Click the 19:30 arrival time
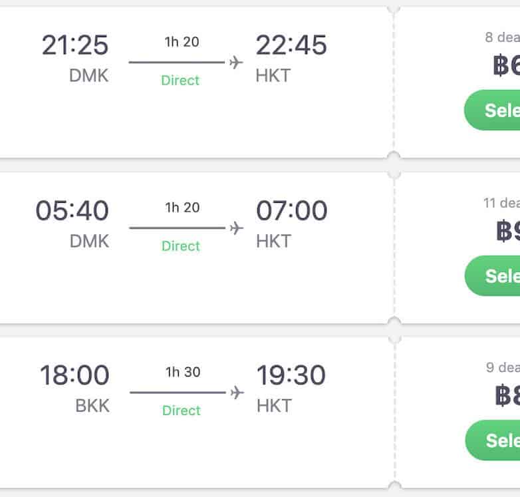 tap(291, 375)
